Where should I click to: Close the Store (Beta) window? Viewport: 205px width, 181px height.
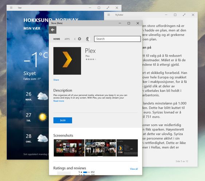coord(138,23)
